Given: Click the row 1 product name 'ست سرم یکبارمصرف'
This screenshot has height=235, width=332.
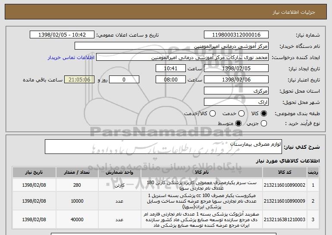Looking at the screenshot, I should coord(202,185).
